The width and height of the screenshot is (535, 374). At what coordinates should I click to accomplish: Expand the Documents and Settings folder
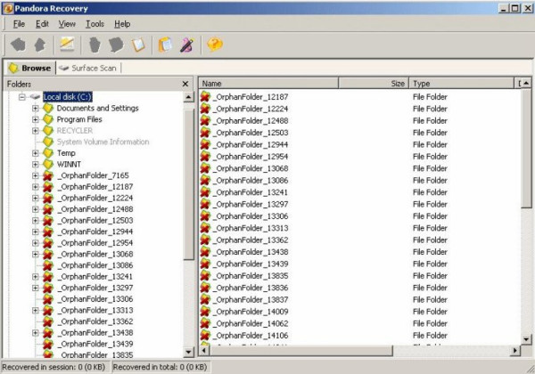36,108
